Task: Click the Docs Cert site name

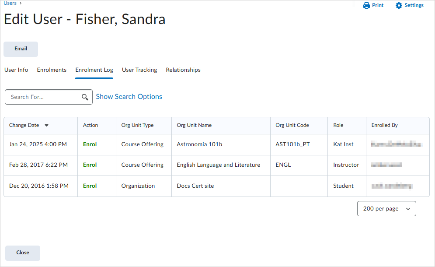Action: 195,186
